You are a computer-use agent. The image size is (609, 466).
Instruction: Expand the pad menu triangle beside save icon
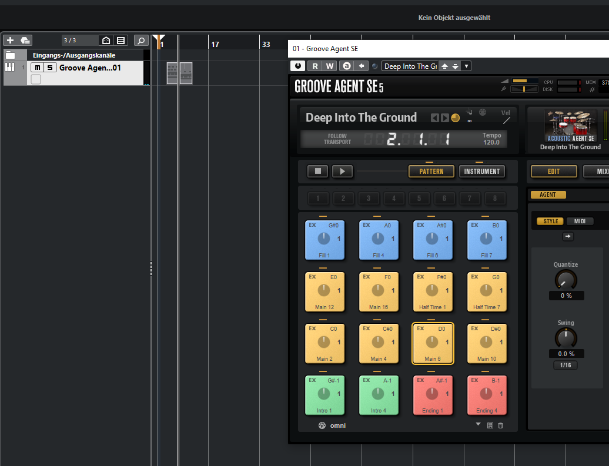[x=478, y=424]
